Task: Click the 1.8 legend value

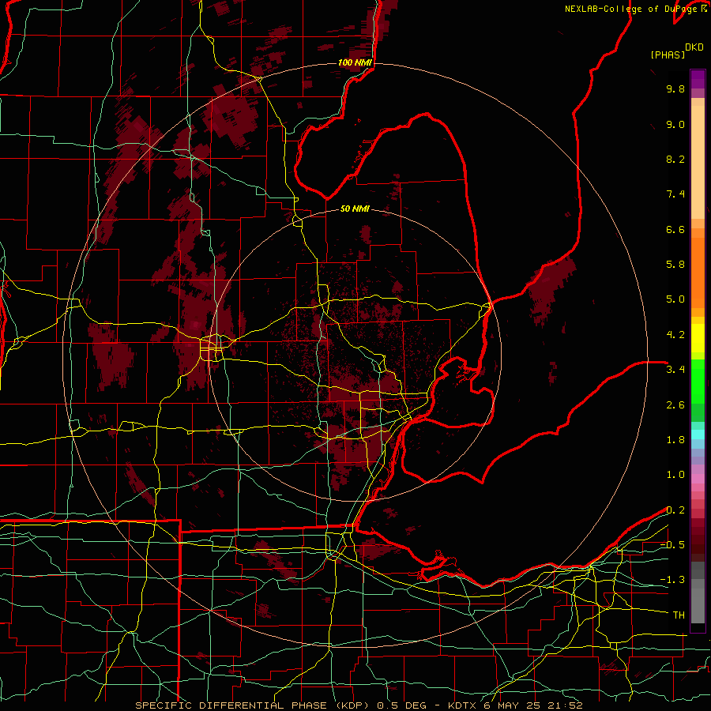Action: [675, 440]
